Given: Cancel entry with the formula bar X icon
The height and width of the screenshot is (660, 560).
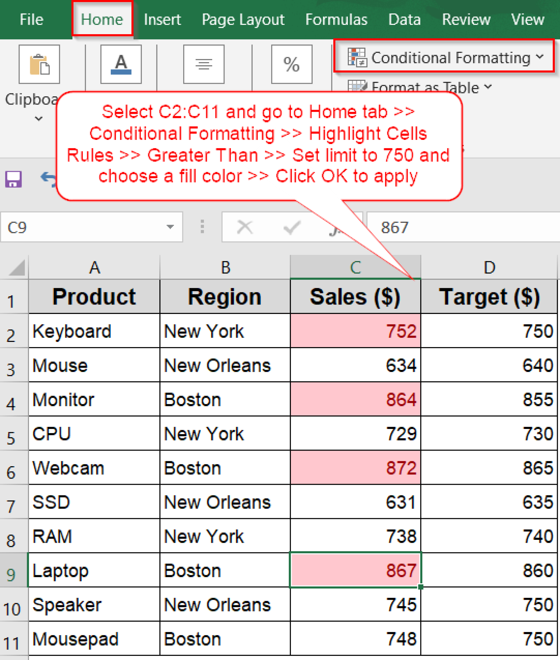Looking at the screenshot, I should click(x=245, y=227).
